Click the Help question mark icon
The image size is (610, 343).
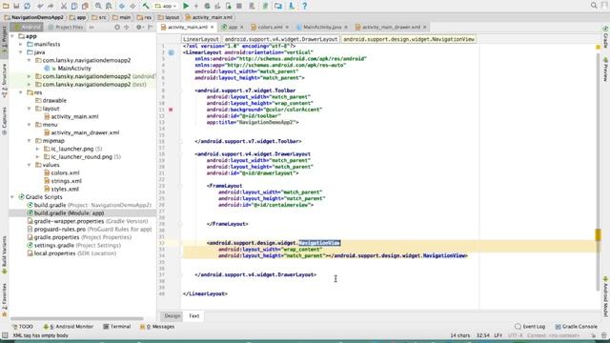click(x=305, y=6)
